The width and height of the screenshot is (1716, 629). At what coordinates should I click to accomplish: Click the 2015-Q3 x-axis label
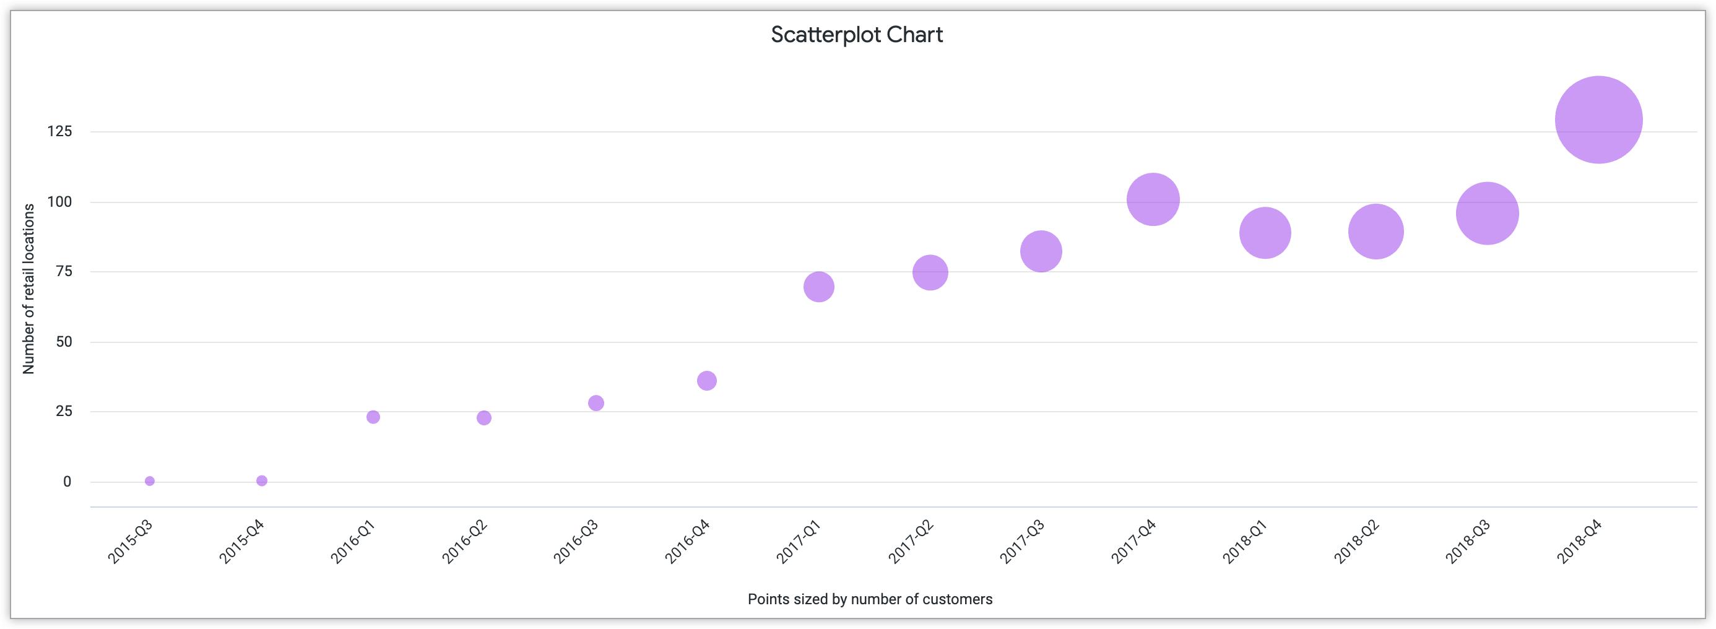[x=131, y=542]
